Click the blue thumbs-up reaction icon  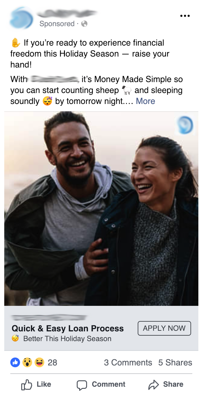click(15, 362)
